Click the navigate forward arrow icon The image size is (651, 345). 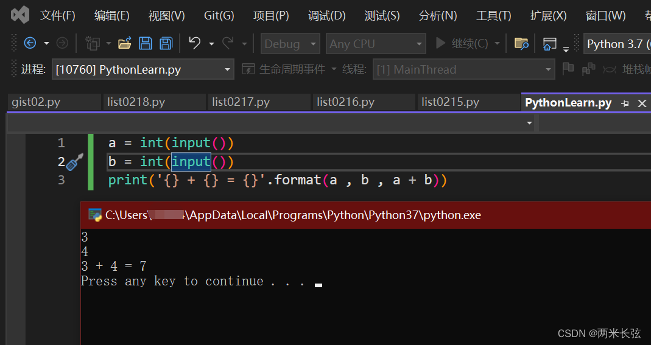62,43
